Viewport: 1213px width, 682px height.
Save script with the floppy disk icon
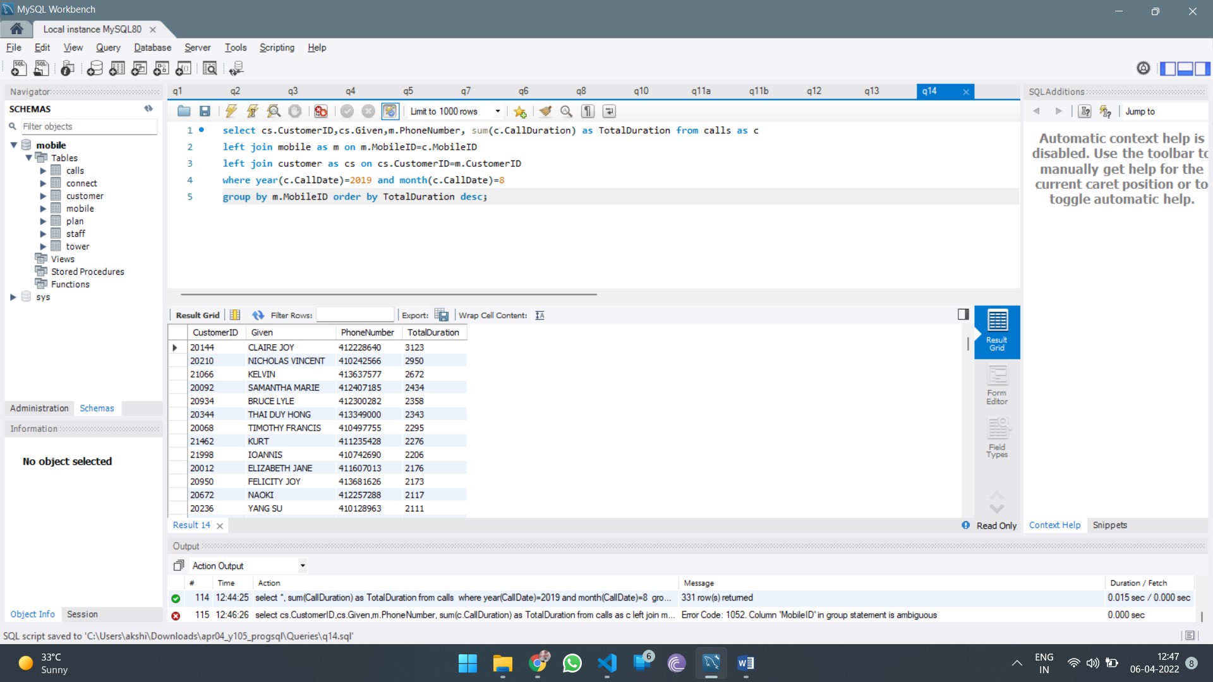205,111
